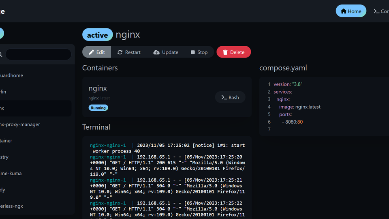
Task: Open a Bash shell in the nginx container
Action: coord(230,97)
